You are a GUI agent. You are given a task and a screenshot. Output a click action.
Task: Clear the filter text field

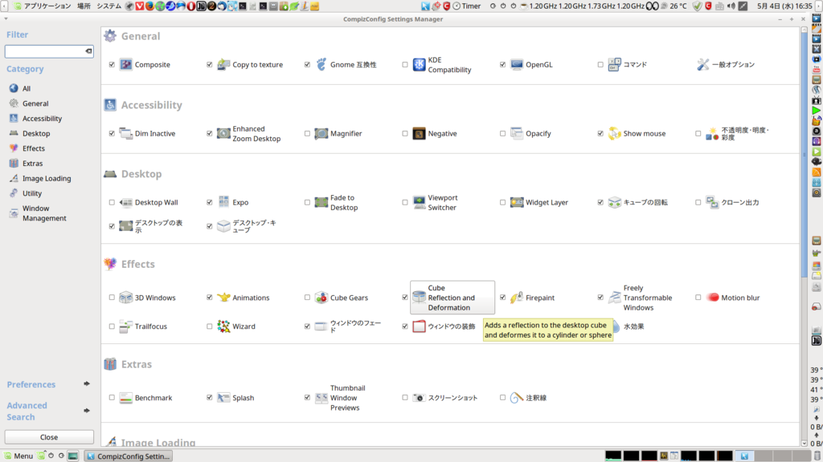coord(88,51)
